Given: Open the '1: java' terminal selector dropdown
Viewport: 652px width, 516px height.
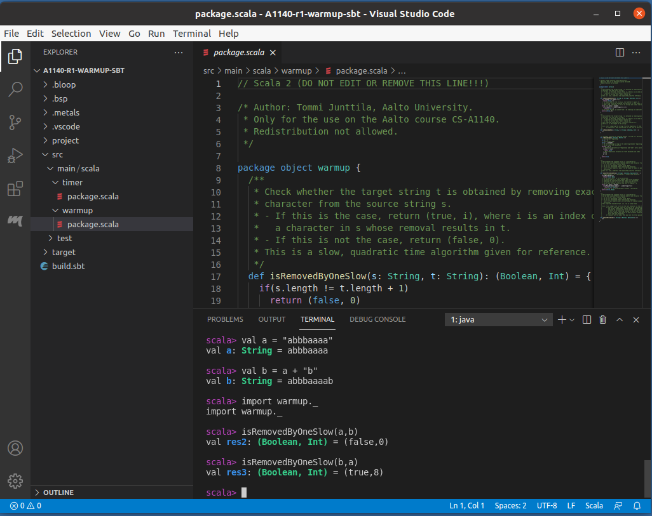Looking at the screenshot, I should (498, 320).
